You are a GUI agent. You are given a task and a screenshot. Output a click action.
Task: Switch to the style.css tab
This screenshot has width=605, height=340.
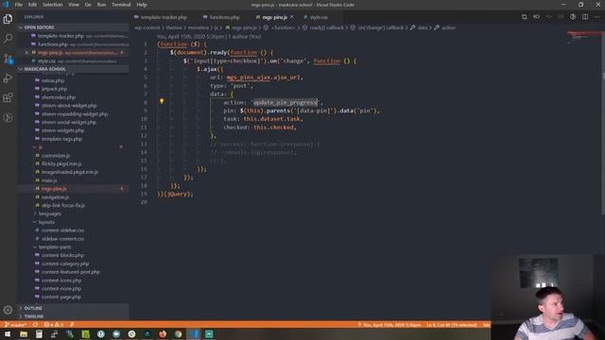[x=319, y=17]
